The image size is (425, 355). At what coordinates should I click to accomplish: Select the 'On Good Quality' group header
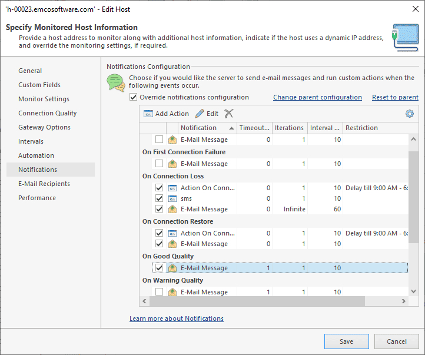tap(168, 256)
